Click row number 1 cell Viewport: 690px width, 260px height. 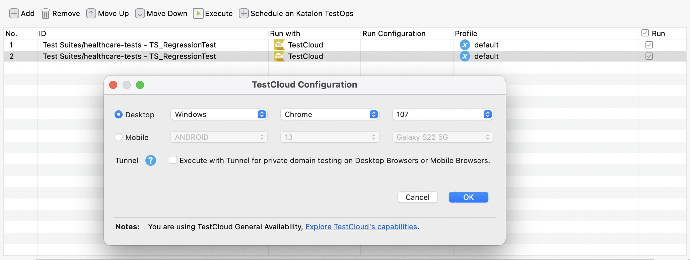tap(20, 45)
